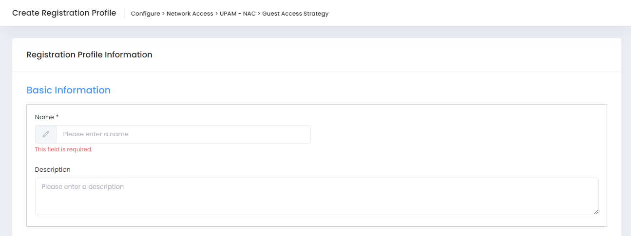This screenshot has width=631, height=236.
Task: Grab the Description box resize handle
Action: coord(595,212)
